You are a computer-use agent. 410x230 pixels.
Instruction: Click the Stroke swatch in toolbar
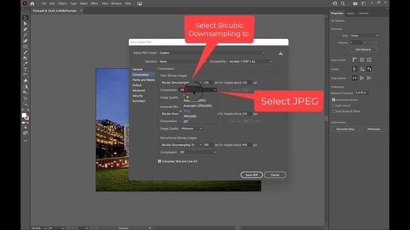pos(27,118)
